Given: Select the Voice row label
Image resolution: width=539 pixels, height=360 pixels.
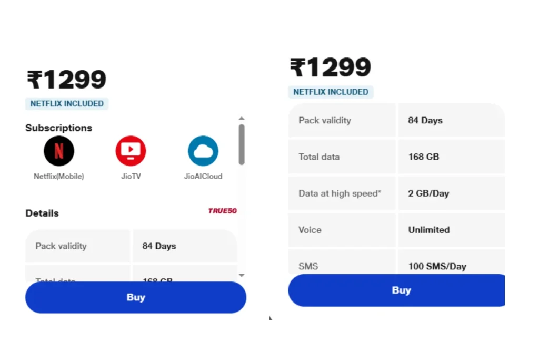Looking at the screenshot, I should coord(310,230).
